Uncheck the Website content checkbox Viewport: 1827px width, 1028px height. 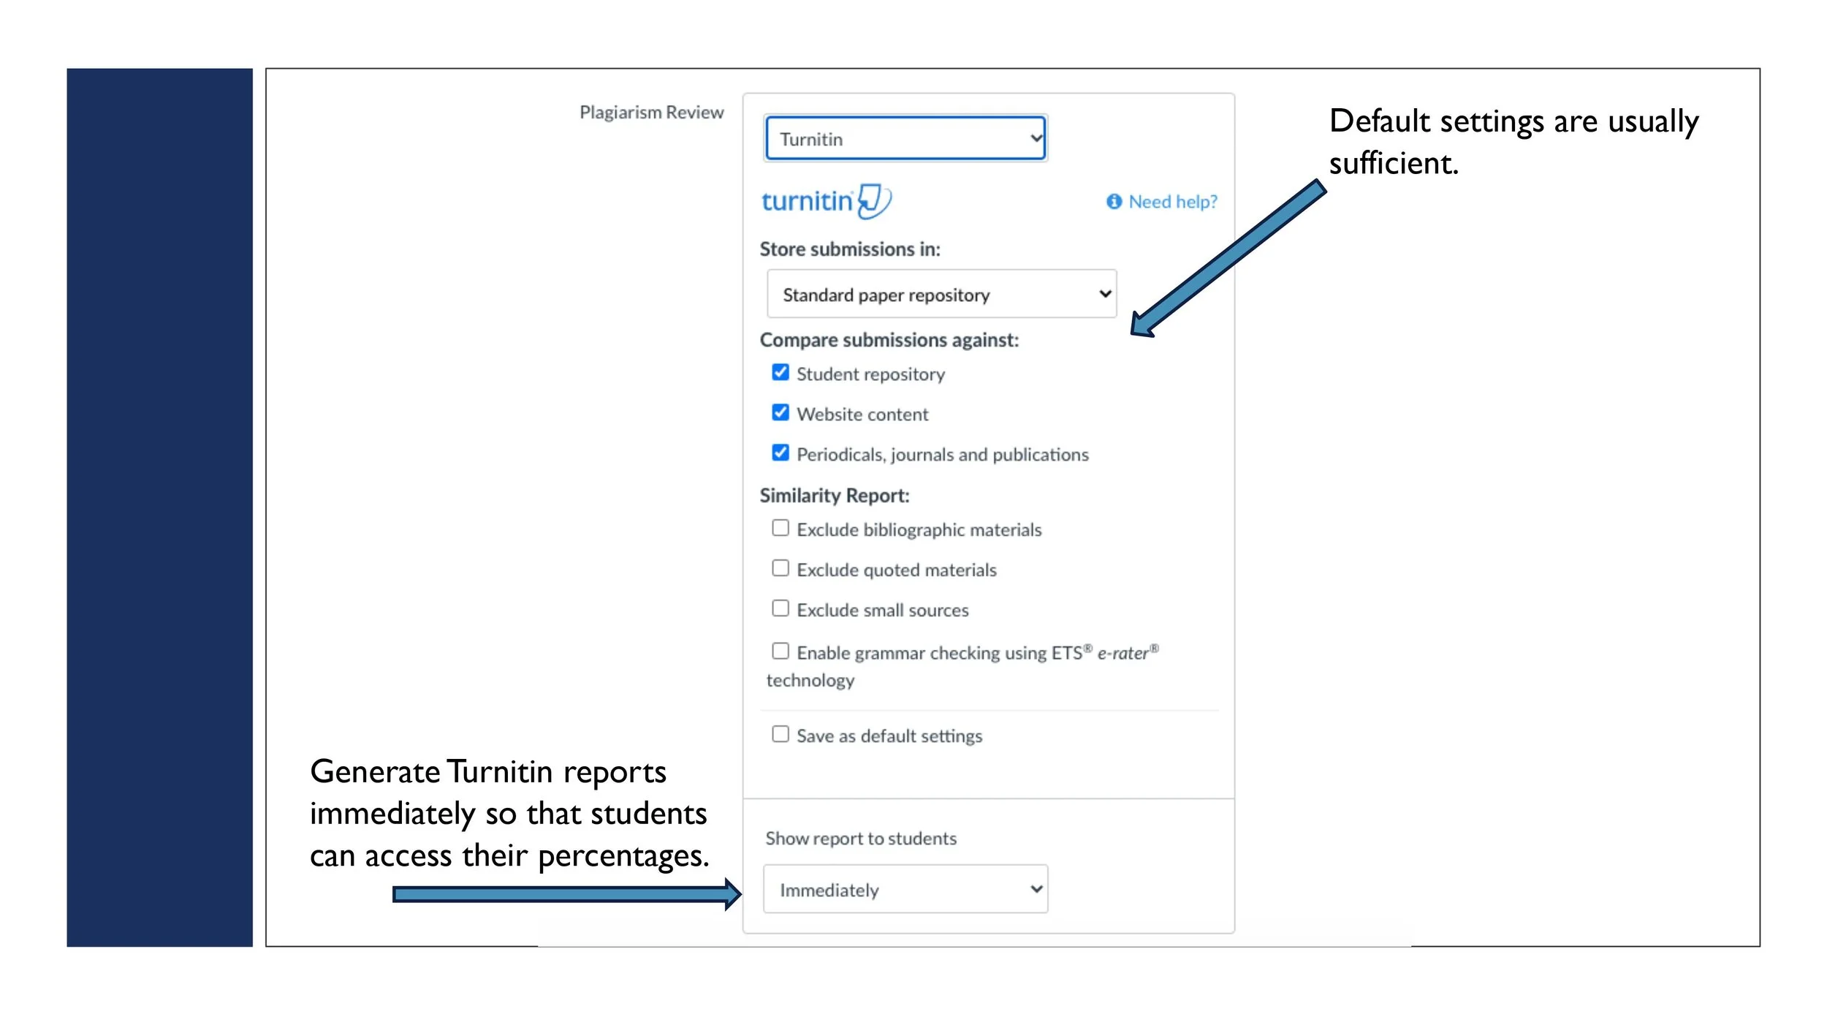(780, 413)
